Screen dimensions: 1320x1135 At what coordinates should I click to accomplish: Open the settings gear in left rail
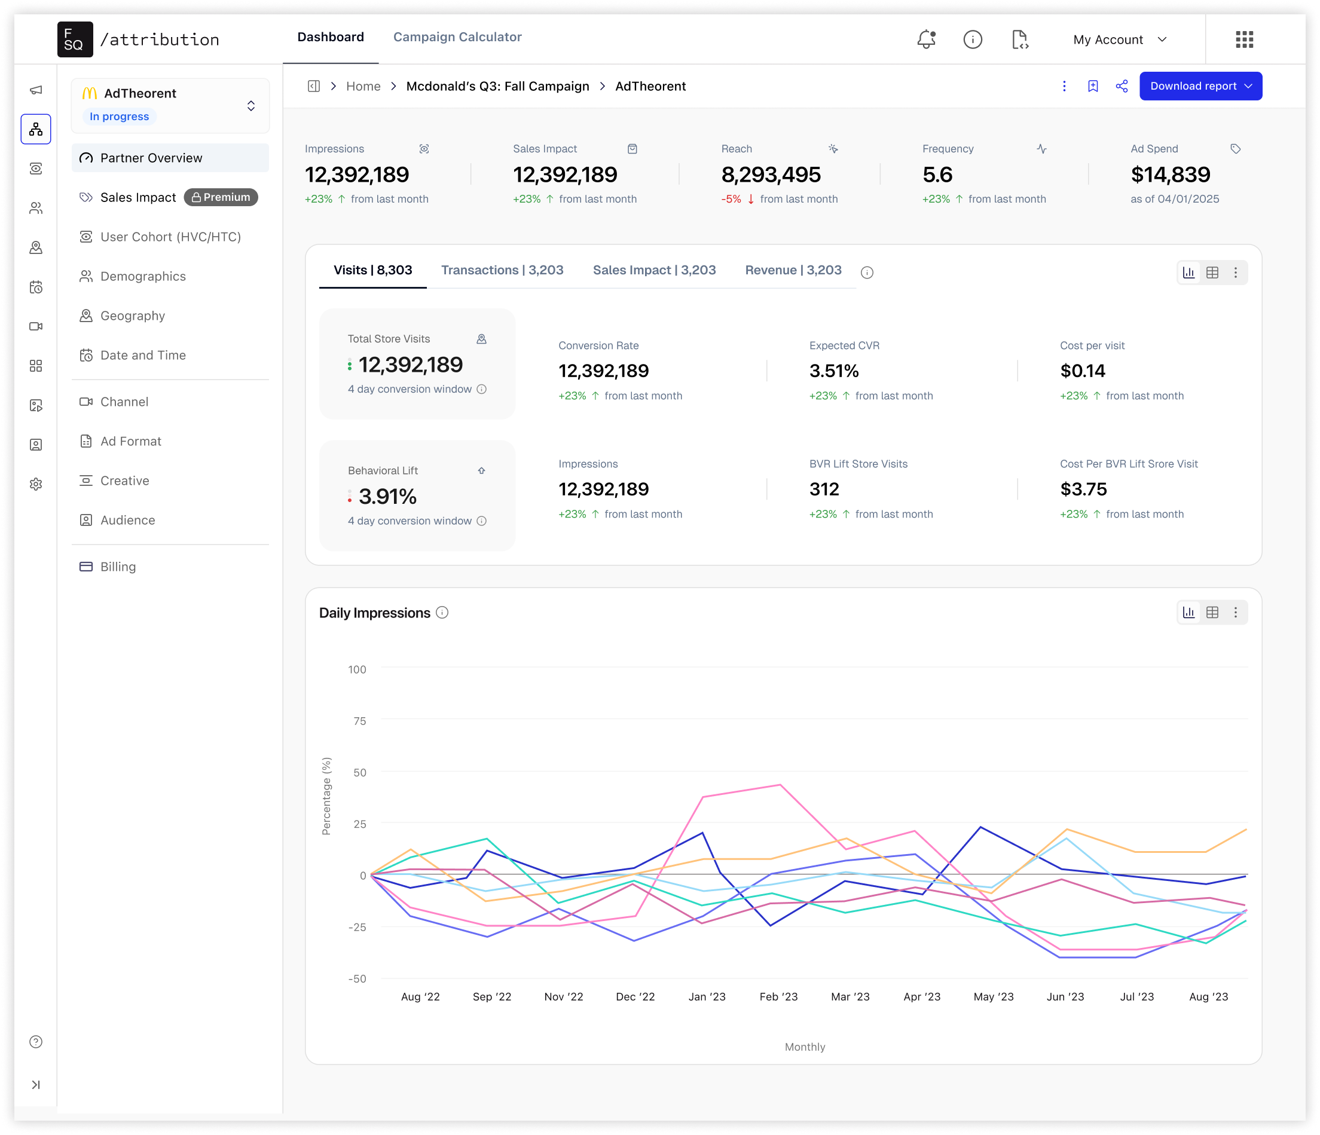click(36, 484)
